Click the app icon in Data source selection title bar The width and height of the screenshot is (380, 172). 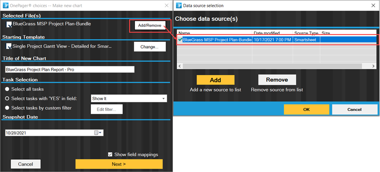coord(179,5)
